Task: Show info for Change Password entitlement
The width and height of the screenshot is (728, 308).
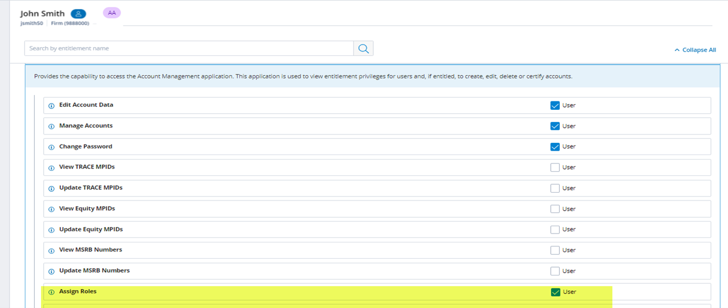Action: [52, 147]
